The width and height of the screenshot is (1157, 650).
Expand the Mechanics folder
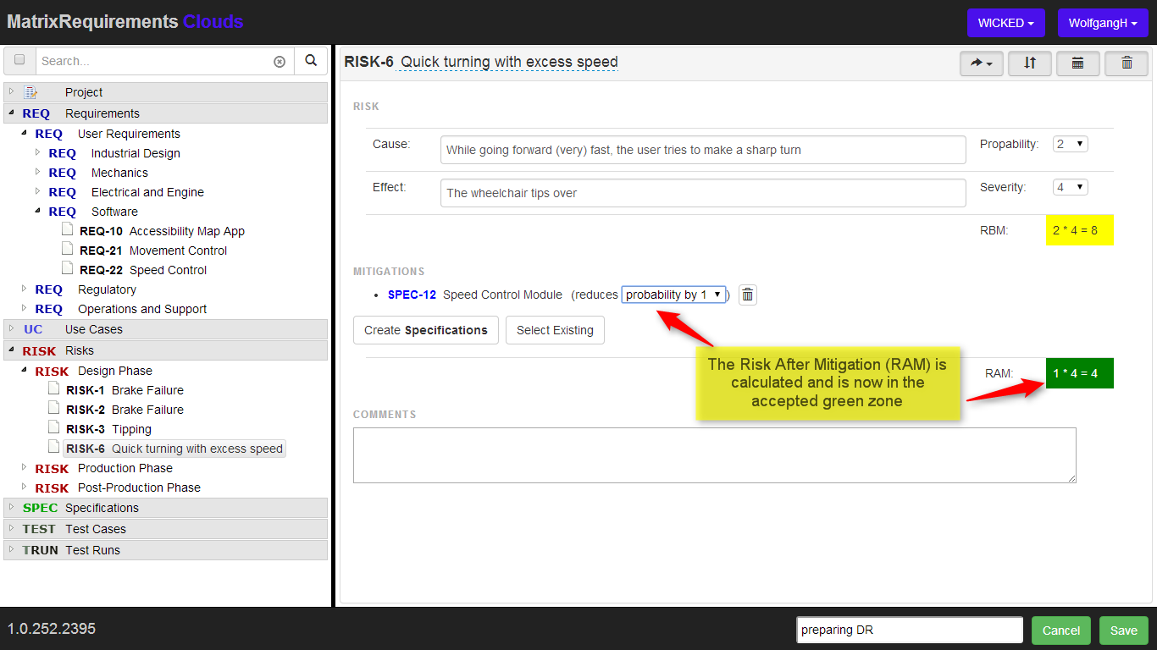(x=37, y=172)
